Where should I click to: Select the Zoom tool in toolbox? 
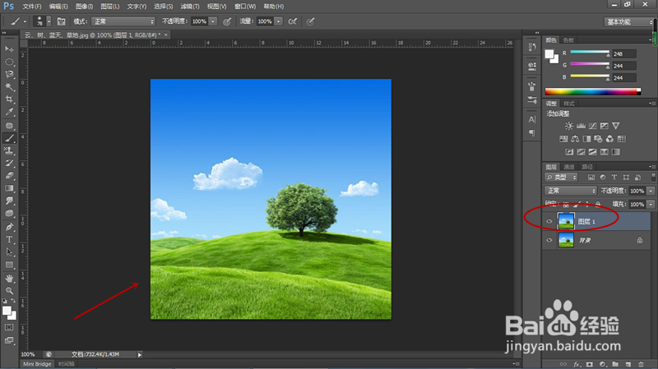[9, 290]
